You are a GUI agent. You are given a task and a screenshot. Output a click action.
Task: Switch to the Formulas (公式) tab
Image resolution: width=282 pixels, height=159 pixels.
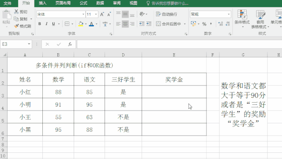(x=83, y=3)
